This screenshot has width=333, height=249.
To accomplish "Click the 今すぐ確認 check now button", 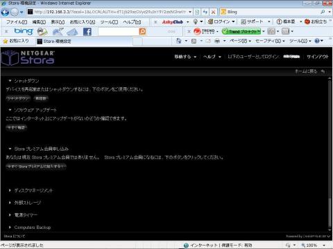I will point(17,127).
